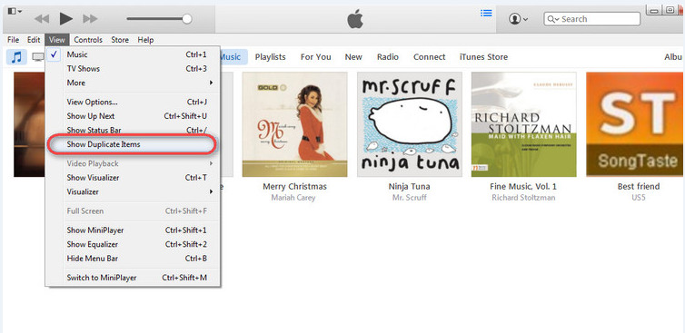Select Show MiniPlayer
The image size is (685, 333).
[134, 230]
